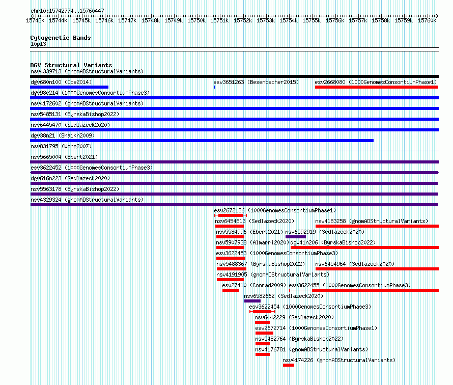The width and height of the screenshot is (453, 385).
Task: Click nsv4191905 gnomADStructuralVariants label
Action: (x=273, y=274)
